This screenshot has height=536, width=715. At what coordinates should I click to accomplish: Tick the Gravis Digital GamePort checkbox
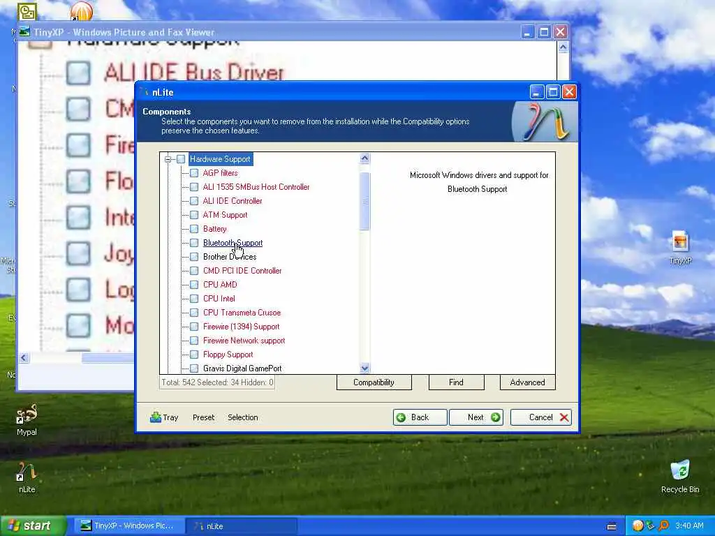194,368
